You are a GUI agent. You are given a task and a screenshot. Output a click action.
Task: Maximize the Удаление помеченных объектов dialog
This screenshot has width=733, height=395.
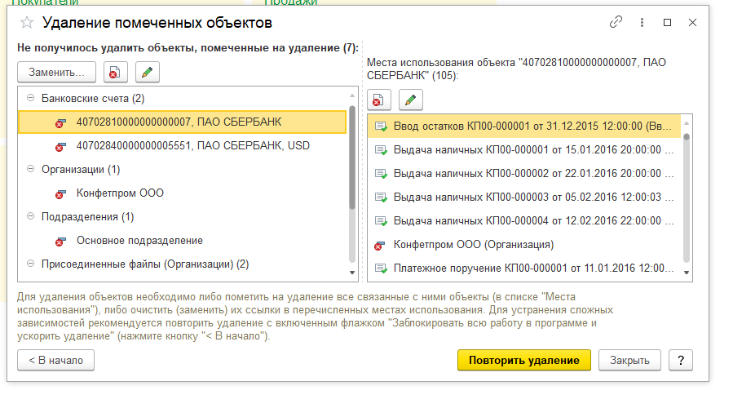(x=668, y=23)
